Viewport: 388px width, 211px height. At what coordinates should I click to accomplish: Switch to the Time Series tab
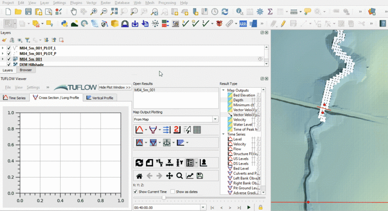click(15, 97)
